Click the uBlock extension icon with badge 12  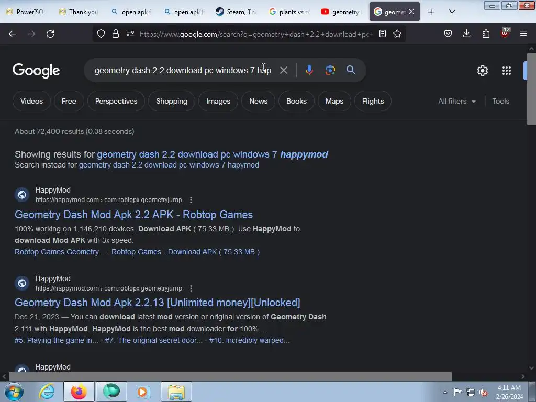[x=505, y=33]
